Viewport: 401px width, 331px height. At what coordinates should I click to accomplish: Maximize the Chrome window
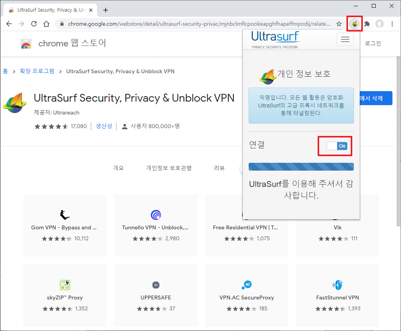pos(374,6)
